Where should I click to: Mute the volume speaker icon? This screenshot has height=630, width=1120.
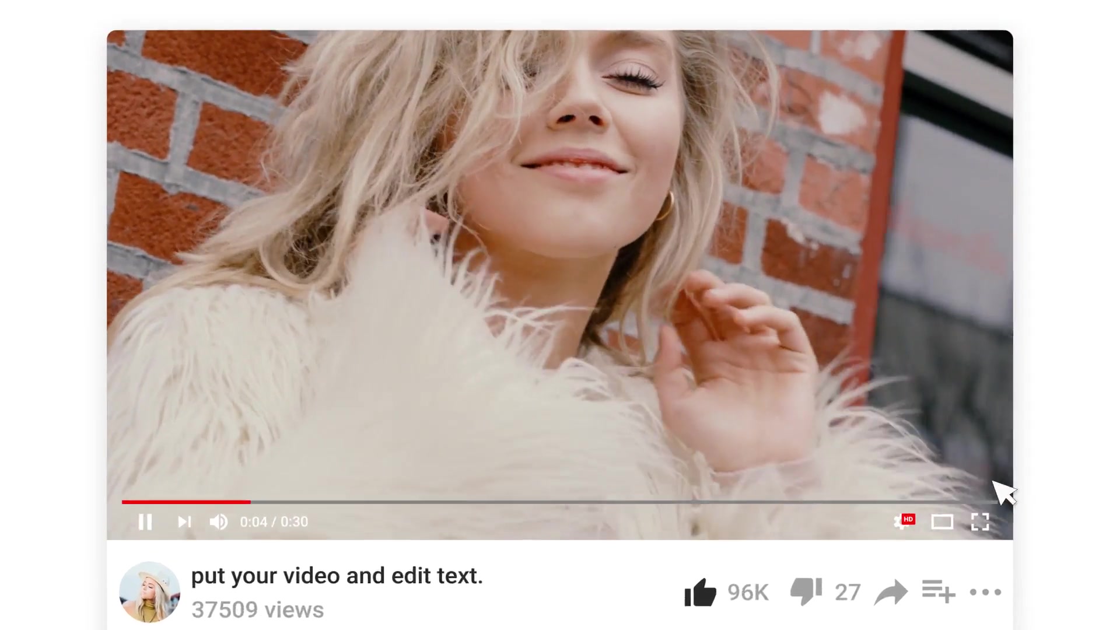pyautogui.click(x=219, y=521)
